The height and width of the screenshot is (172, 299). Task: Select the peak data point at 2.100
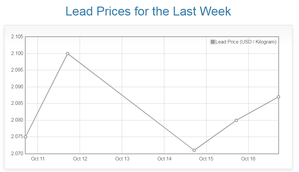pyautogui.click(x=68, y=53)
